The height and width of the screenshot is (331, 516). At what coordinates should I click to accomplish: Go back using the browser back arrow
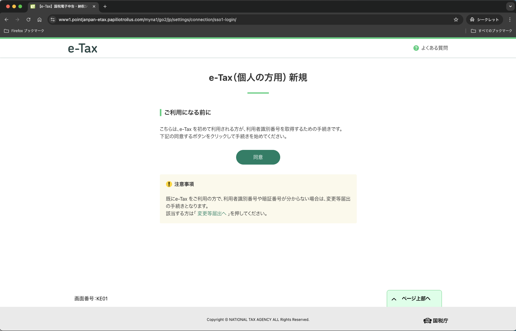click(6, 19)
